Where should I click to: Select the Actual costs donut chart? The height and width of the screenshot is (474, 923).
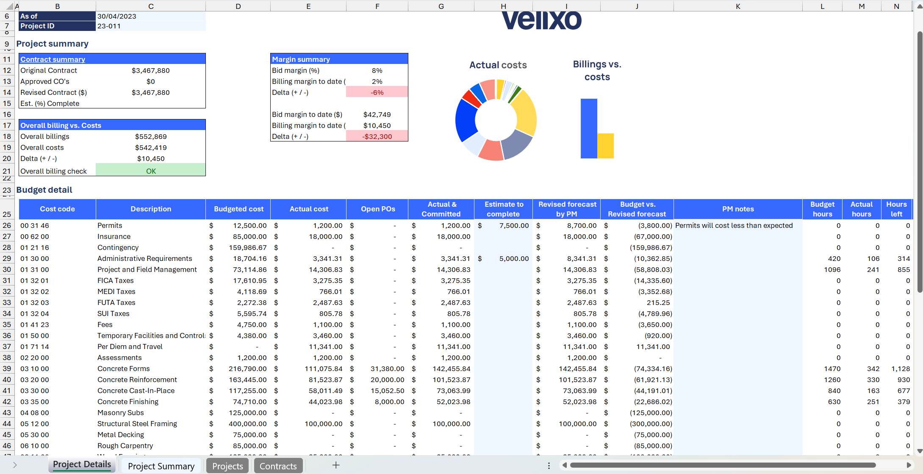coord(496,120)
